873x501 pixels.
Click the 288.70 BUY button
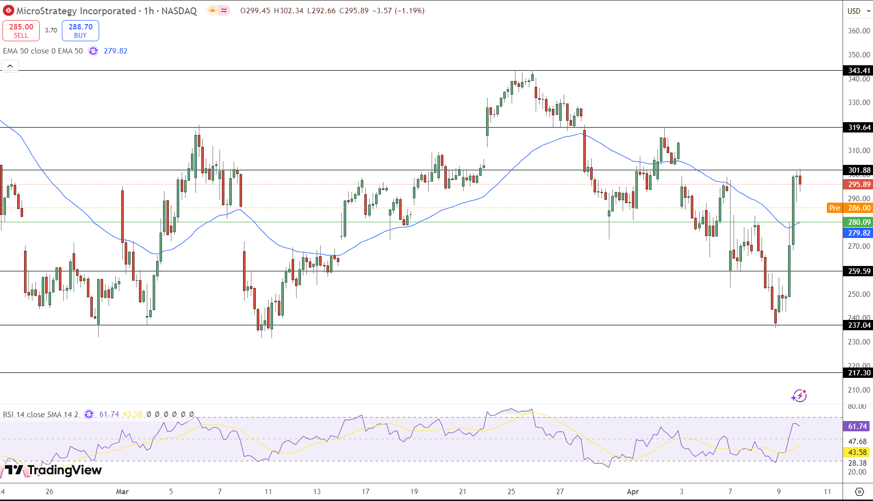coord(81,30)
